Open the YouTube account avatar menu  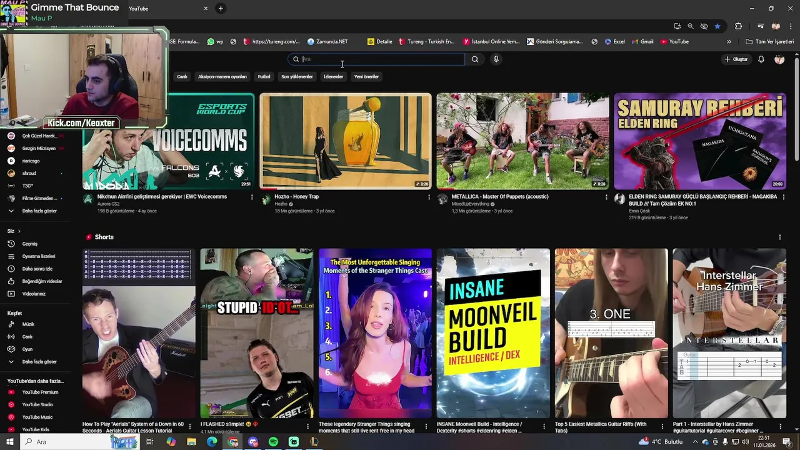tap(779, 59)
